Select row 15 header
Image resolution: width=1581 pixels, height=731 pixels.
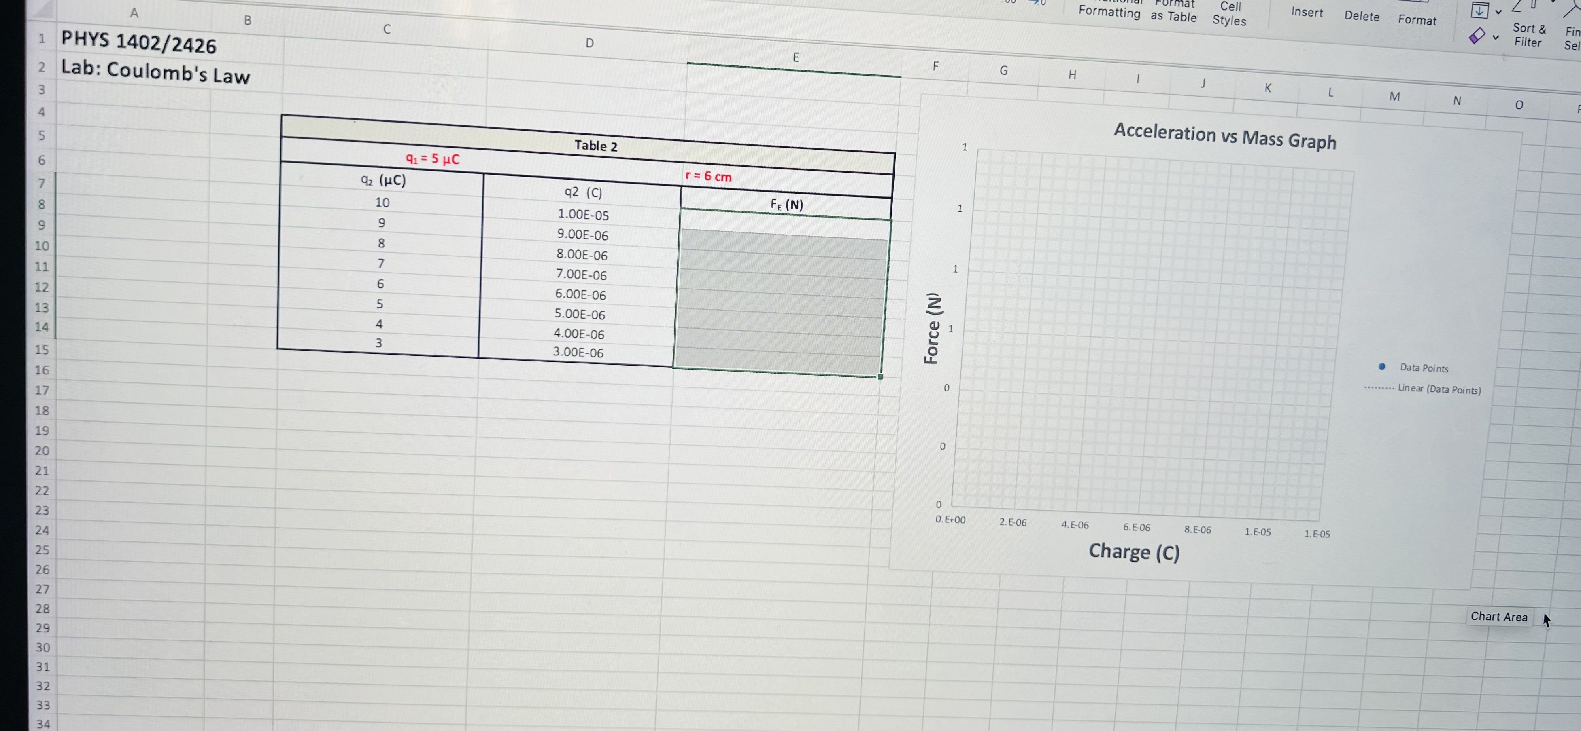click(42, 350)
